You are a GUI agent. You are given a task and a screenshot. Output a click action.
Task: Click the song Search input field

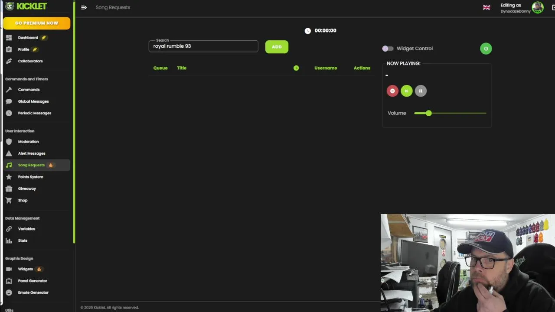pyautogui.click(x=203, y=46)
